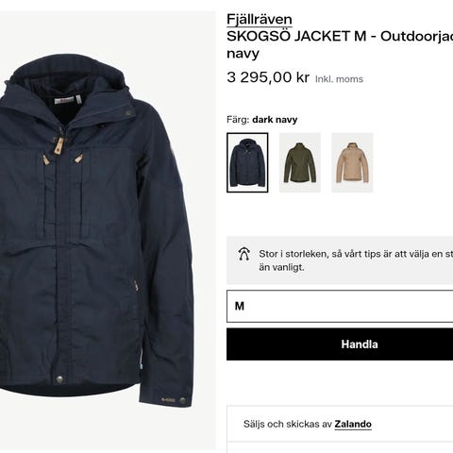Open the Fjällräven brand link
Image resolution: width=453 pixels, height=453 pixels.
(260, 20)
